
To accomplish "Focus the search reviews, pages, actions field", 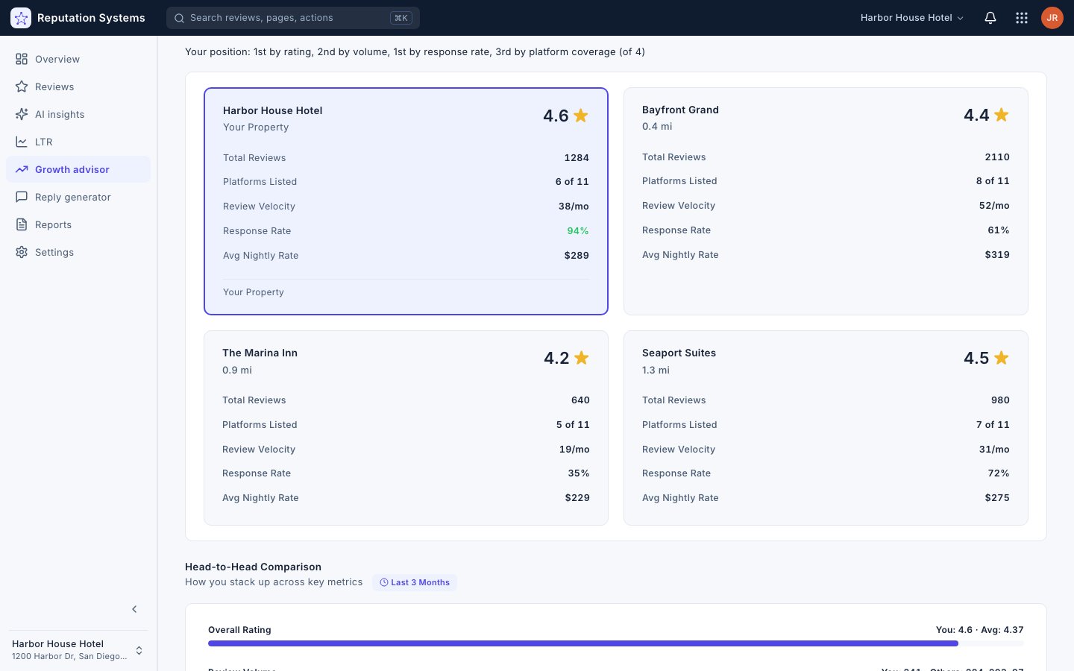I will click(x=293, y=18).
